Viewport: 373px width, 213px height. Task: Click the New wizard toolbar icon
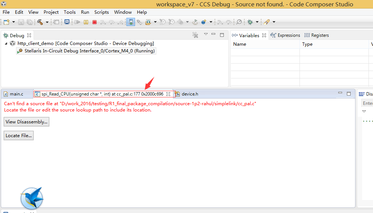7,22
